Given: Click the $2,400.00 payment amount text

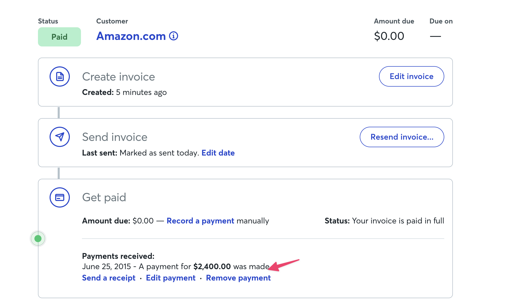Looking at the screenshot, I should click(x=212, y=266).
